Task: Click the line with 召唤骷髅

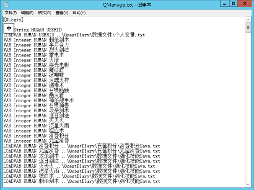Action: (x=36, y=90)
